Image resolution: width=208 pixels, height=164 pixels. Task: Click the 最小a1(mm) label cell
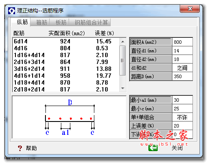(151, 100)
